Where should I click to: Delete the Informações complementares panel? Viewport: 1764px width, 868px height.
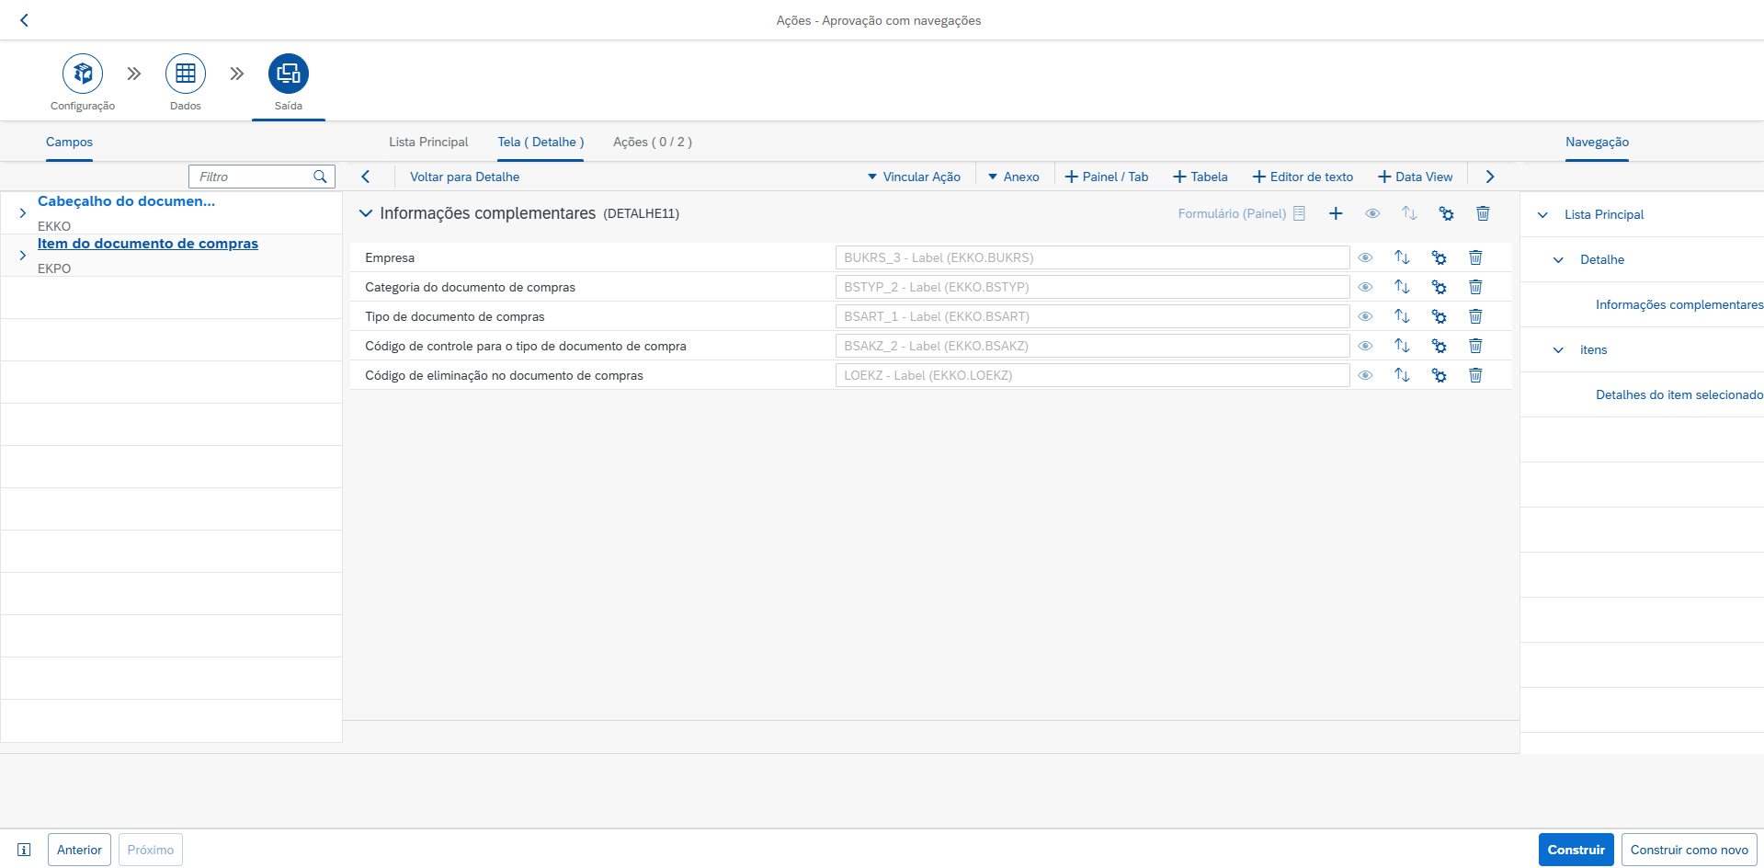[x=1483, y=213]
